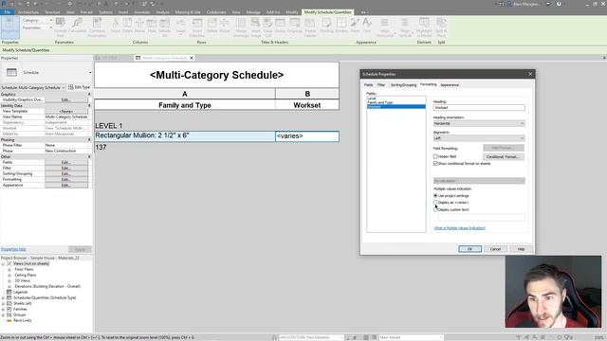Click Cancel in Schedule Properties dialog
Image resolution: width=607 pixels, height=341 pixels.
(495, 249)
